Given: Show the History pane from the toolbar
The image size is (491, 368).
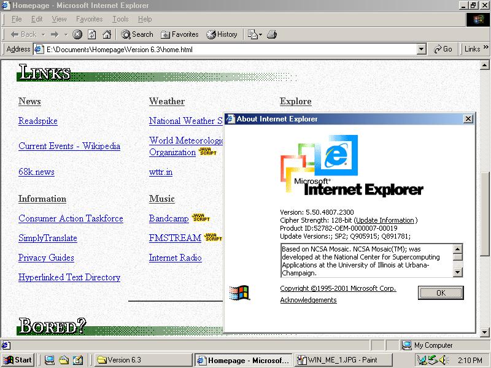Looking at the screenshot, I should (x=222, y=34).
